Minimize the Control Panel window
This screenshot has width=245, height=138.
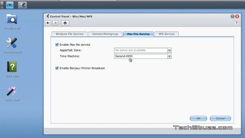(232, 16)
